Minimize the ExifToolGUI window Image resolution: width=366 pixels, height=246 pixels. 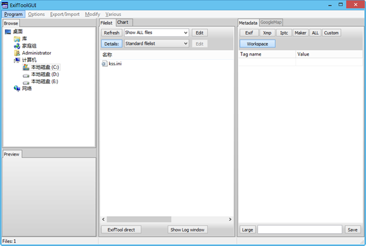(x=330, y=5)
